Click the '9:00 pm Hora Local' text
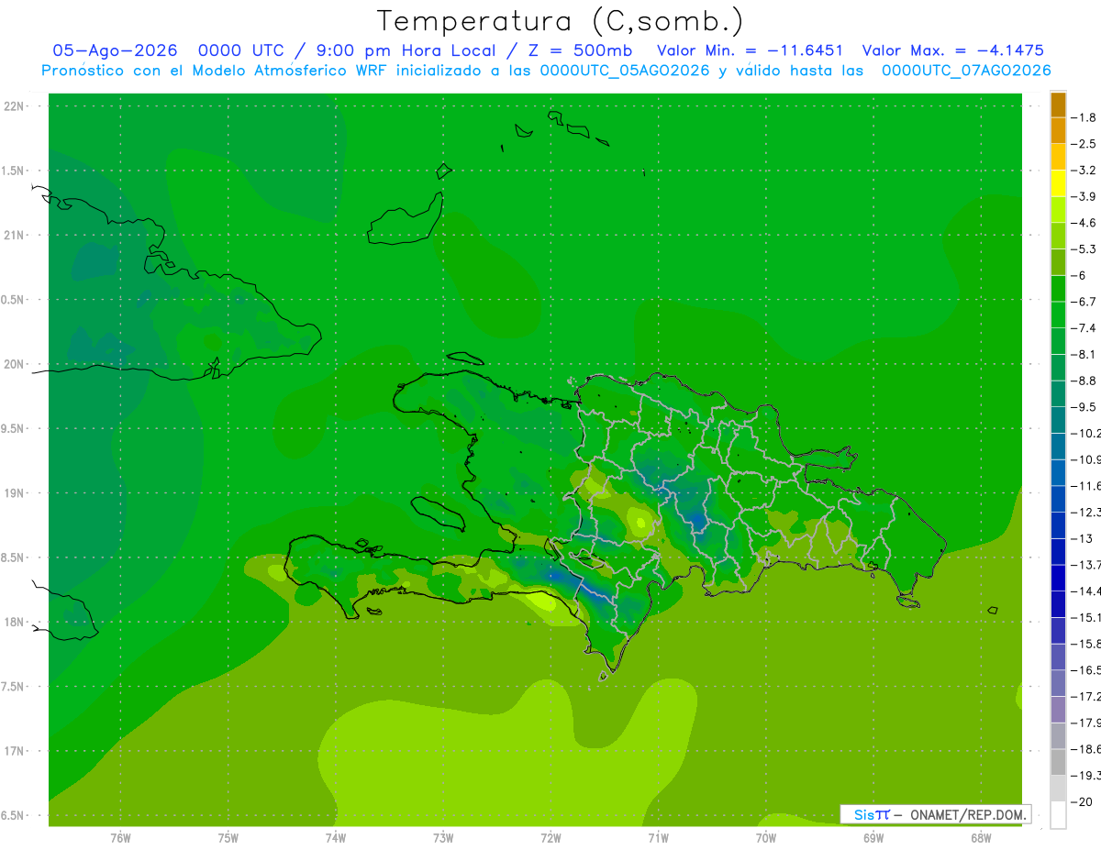Screen dimensions: 1101x850 click(x=406, y=50)
